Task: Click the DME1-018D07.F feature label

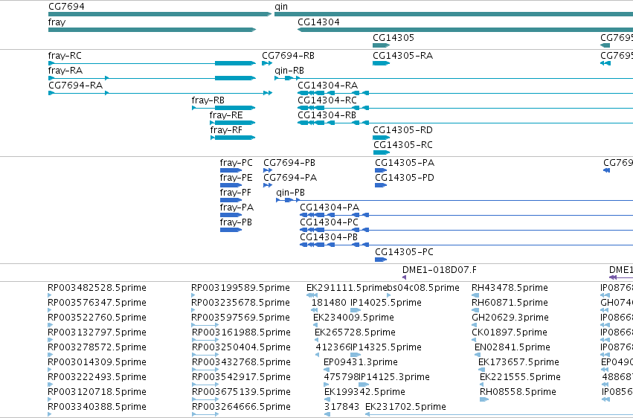Action: pyautogui.click(x=440, y=270)
